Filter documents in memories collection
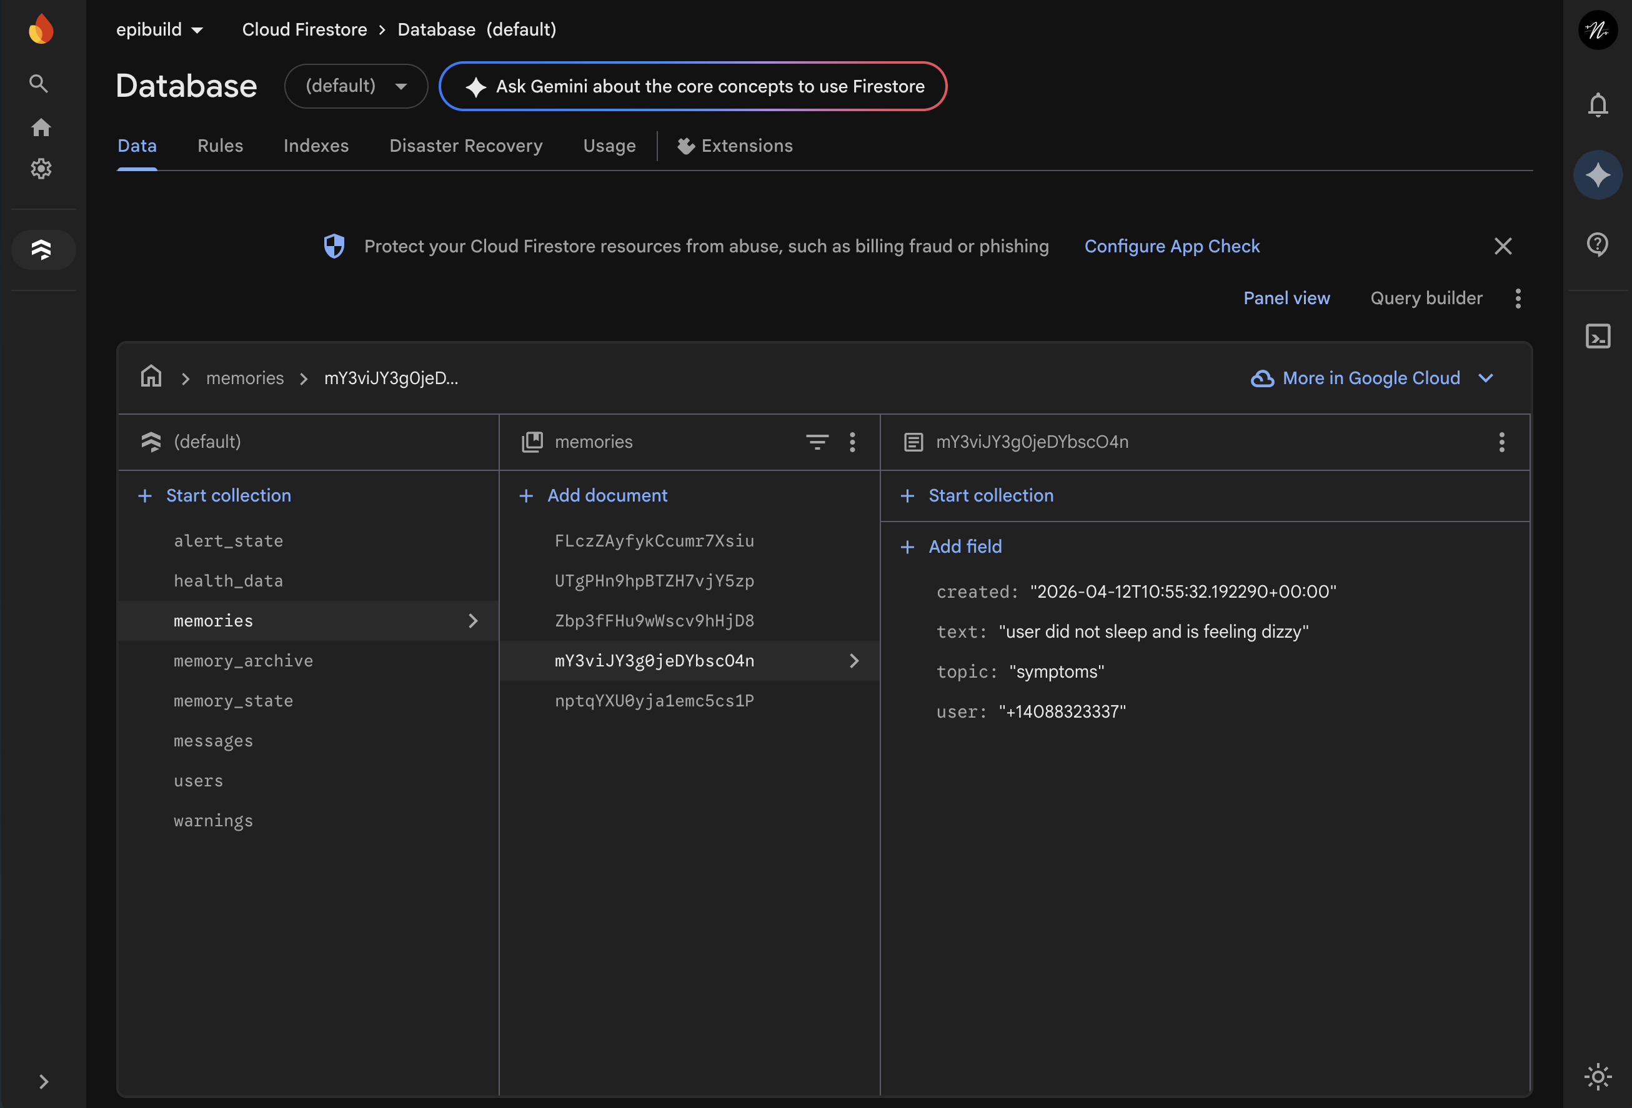Image resolution: width=1632 pixels, height=1108 pixels. pos(817,442)
